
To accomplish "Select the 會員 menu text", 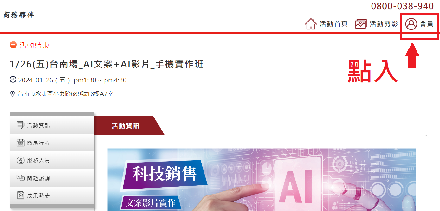I will 427,24.
